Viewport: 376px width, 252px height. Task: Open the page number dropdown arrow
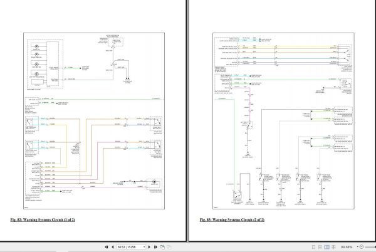(144, 247)
